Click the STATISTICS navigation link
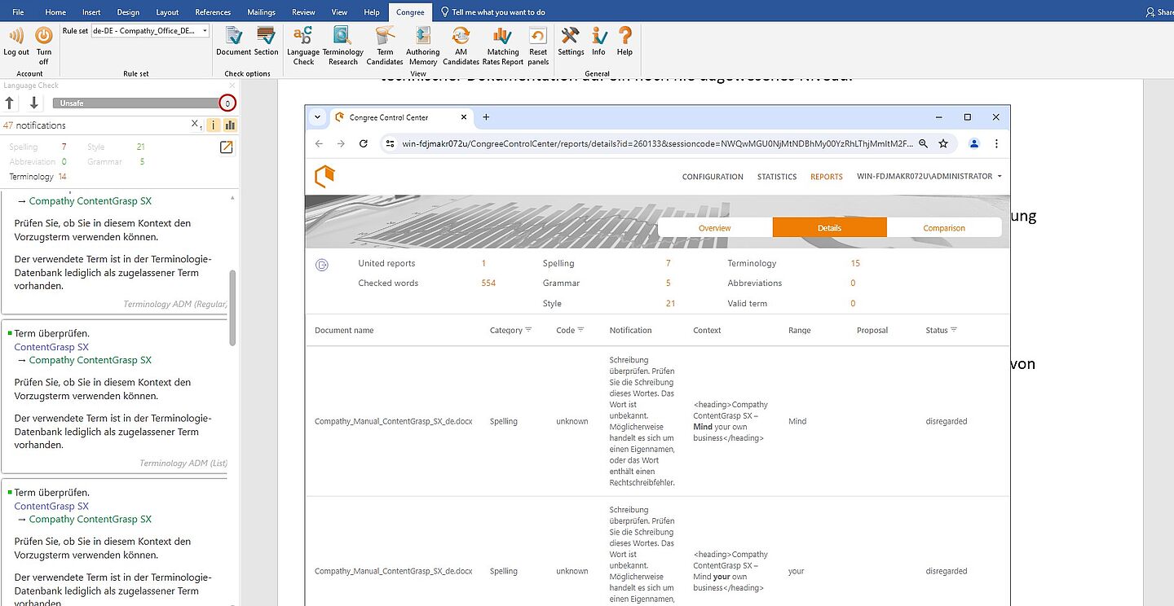 pyautogui.click(x=776, y=177)
